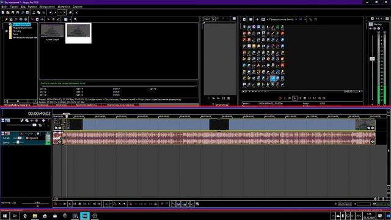This screenshot has width=391, height=220.
Task: Open the video track More menu dots
Action: point(48,121)
